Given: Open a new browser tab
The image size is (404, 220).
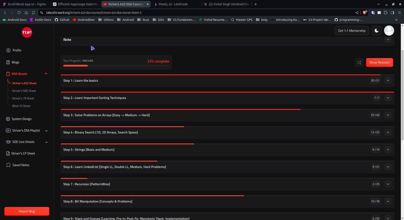Looking at the screenshot, I should click(256, 4).
